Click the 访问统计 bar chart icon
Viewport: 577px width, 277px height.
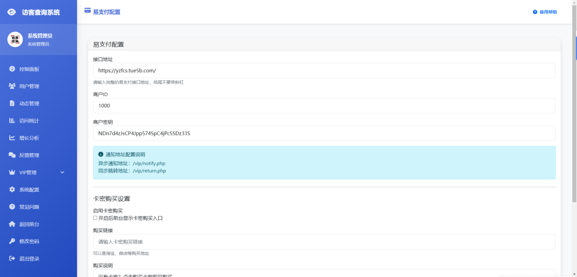coord(12,121)
